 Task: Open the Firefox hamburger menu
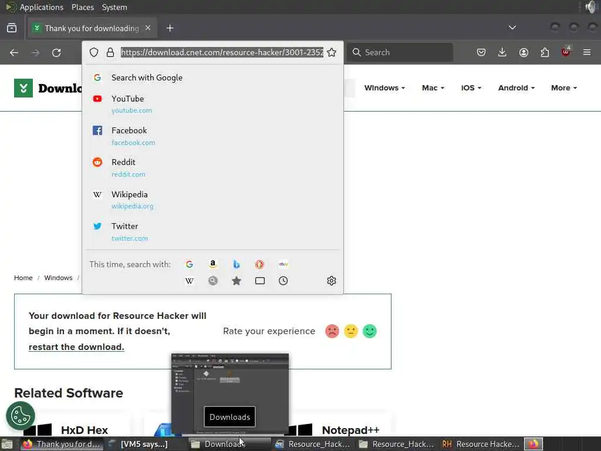click(587, 52)
